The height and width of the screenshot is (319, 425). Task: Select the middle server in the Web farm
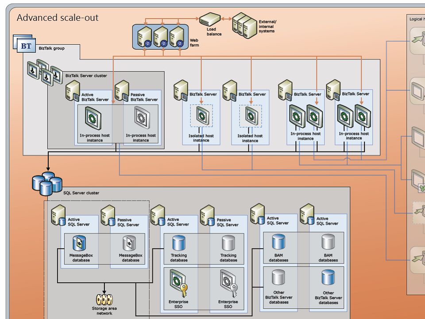tap(161, 37)
